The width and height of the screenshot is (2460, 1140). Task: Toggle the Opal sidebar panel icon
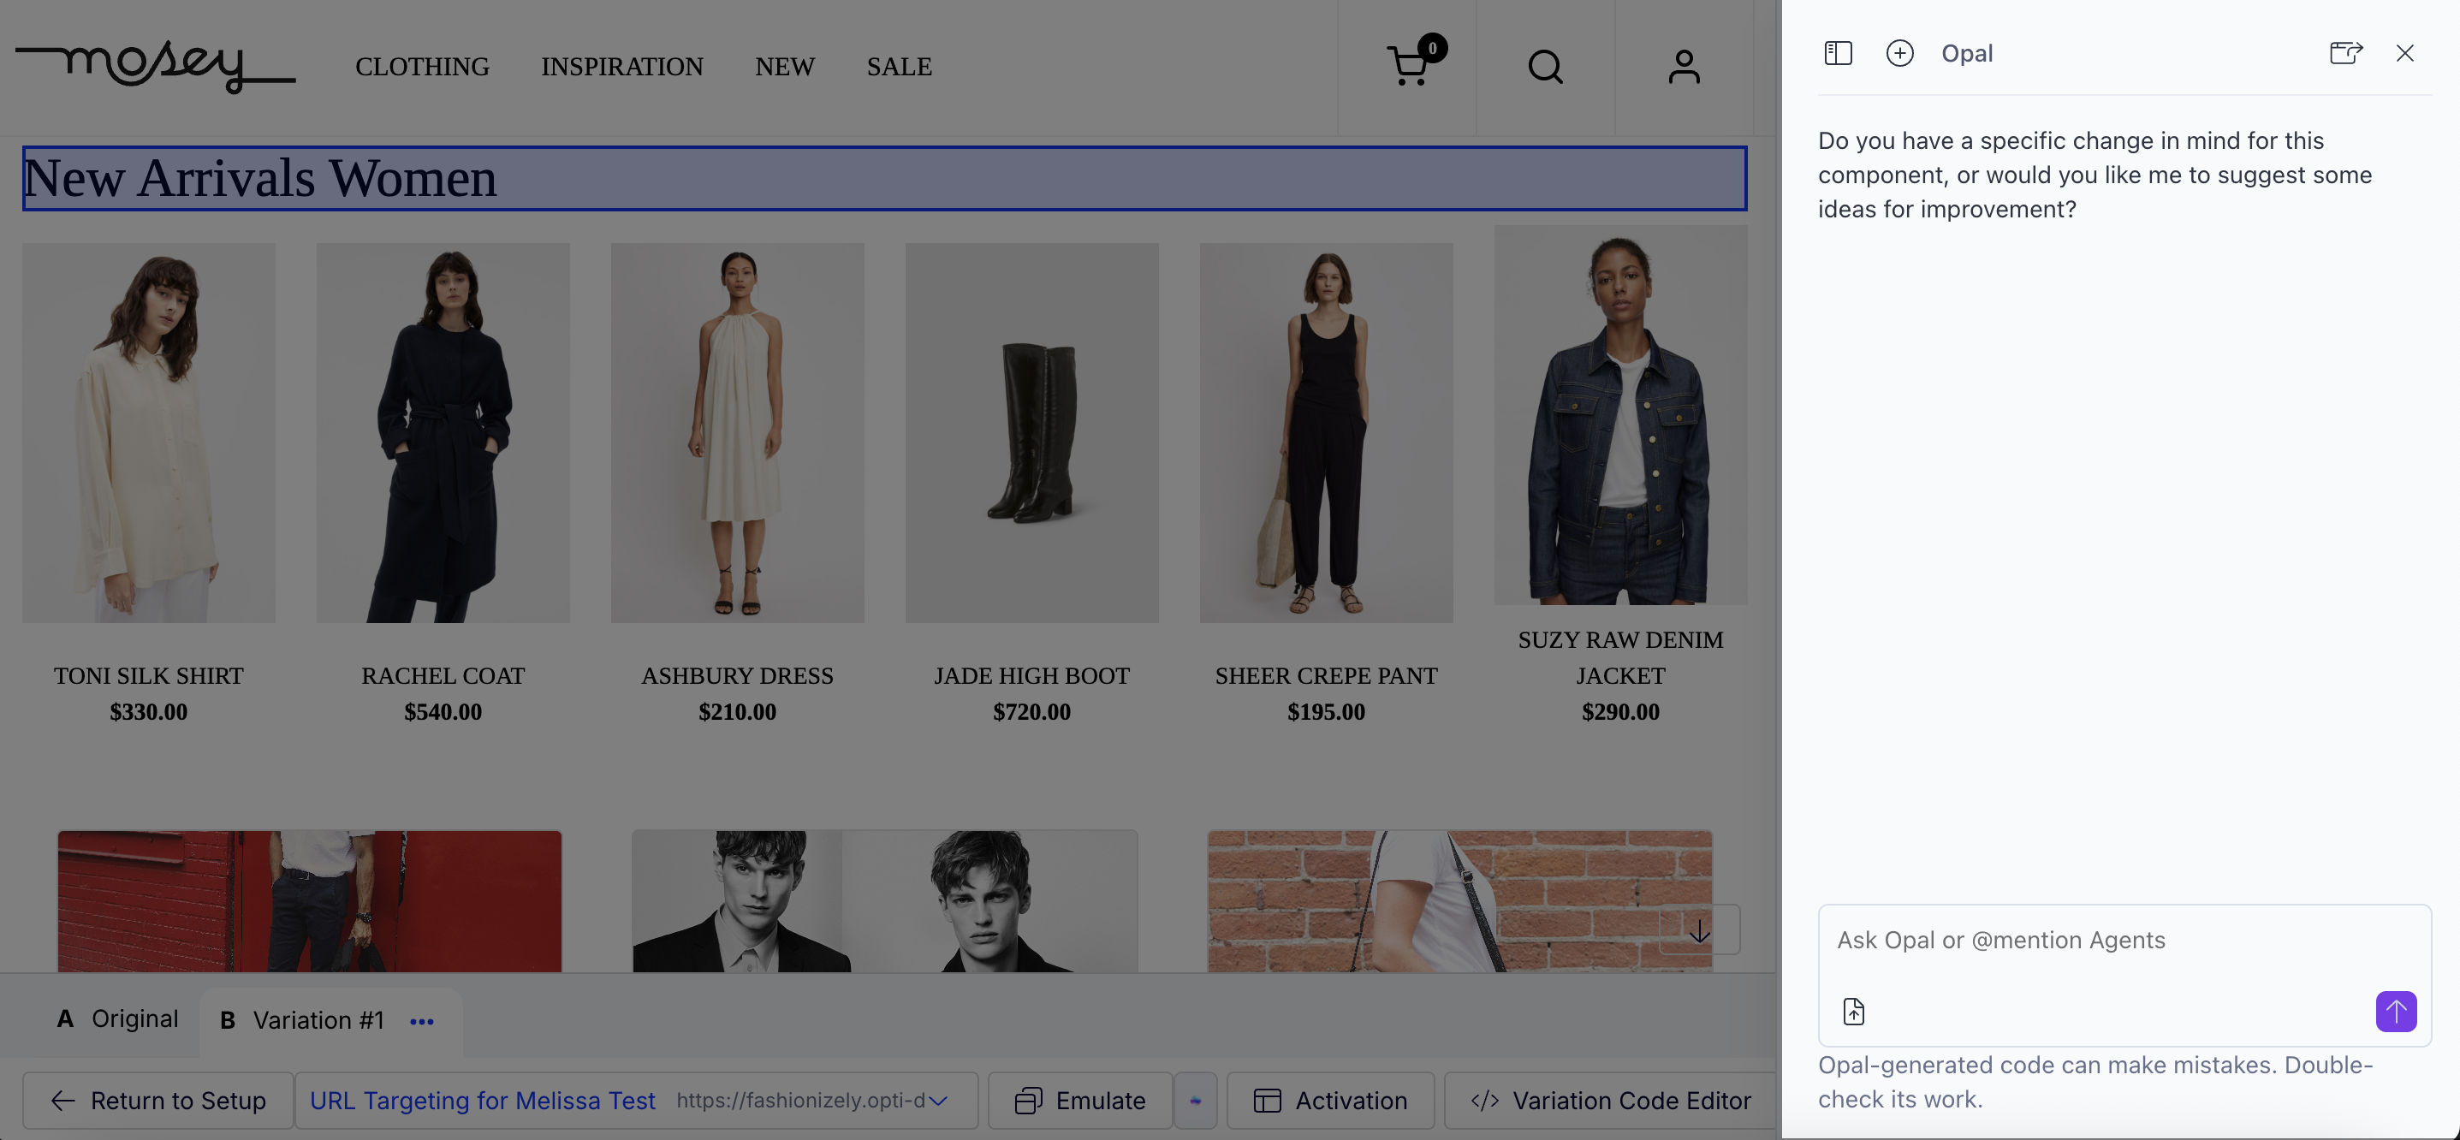click(x=1838, y=53)
